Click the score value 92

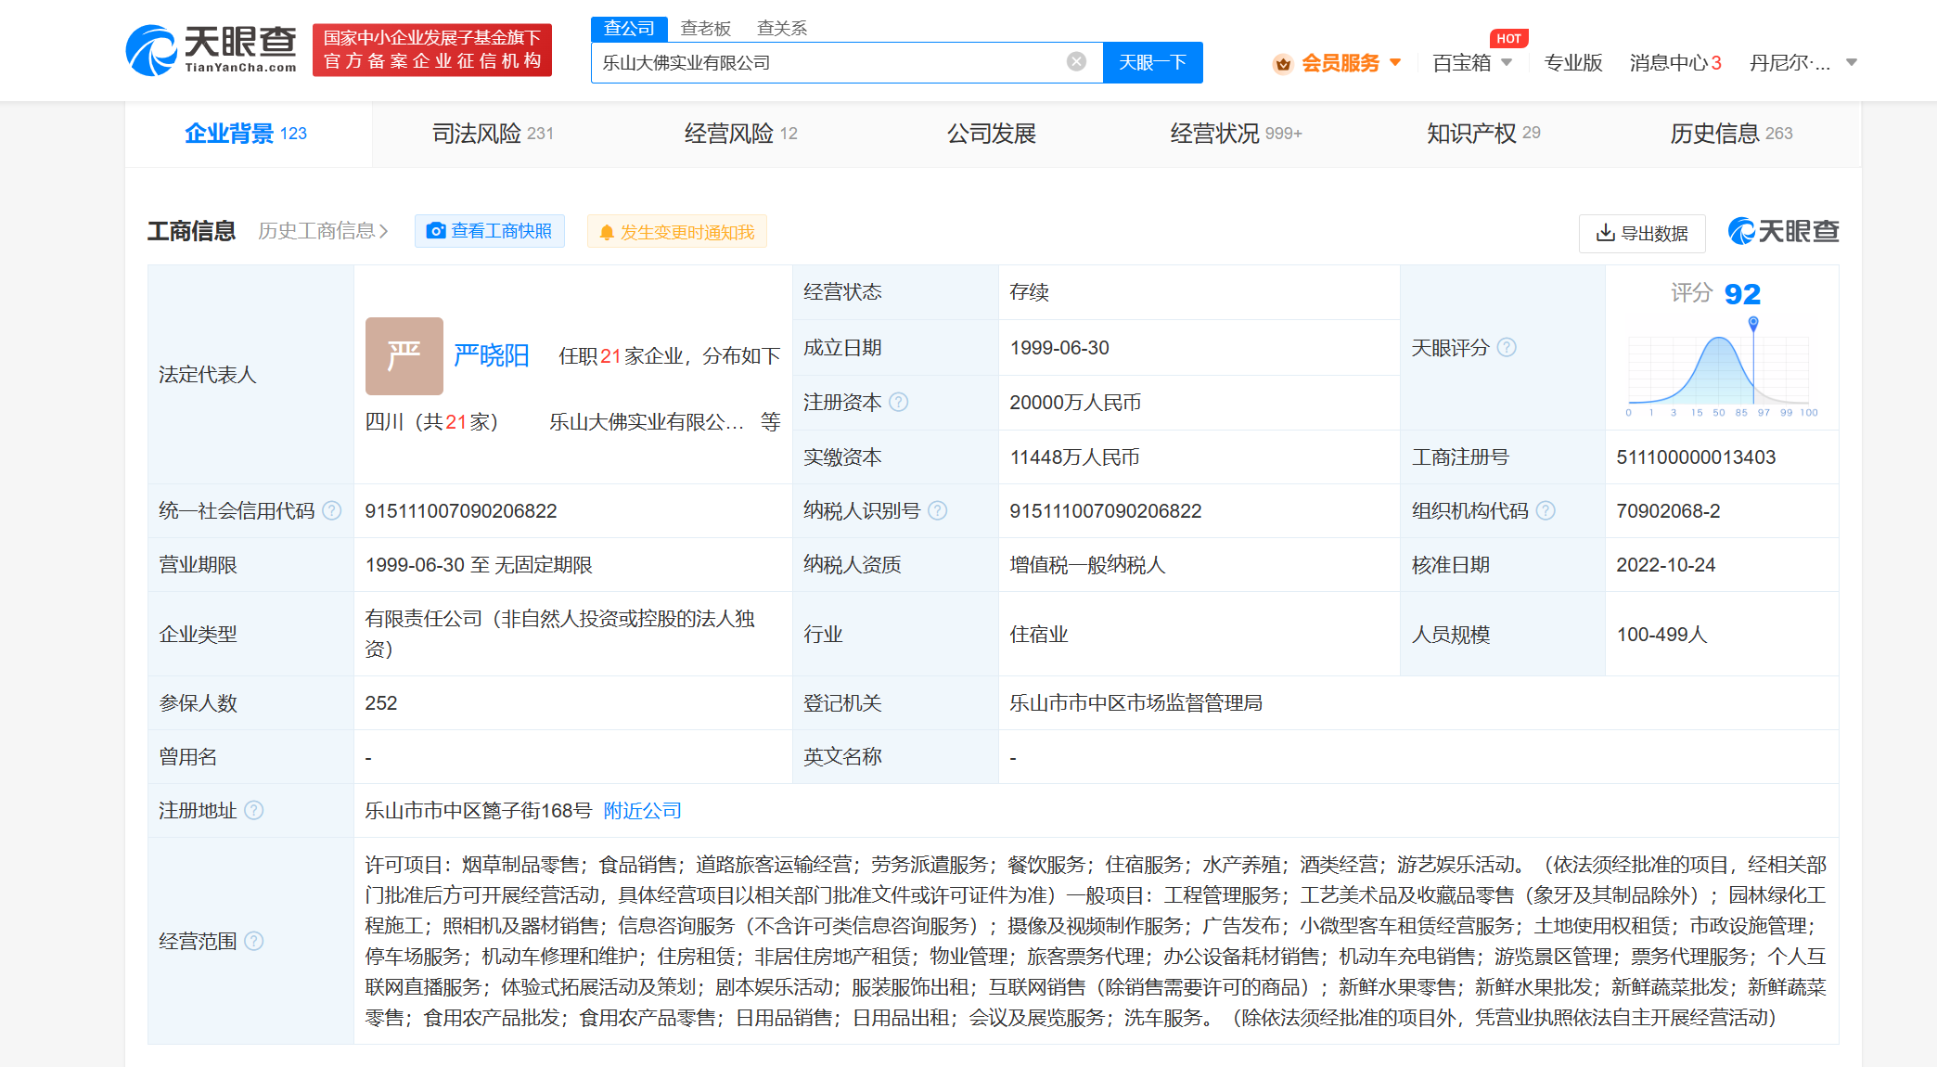pyautogui.click(x=1742, y=294)
